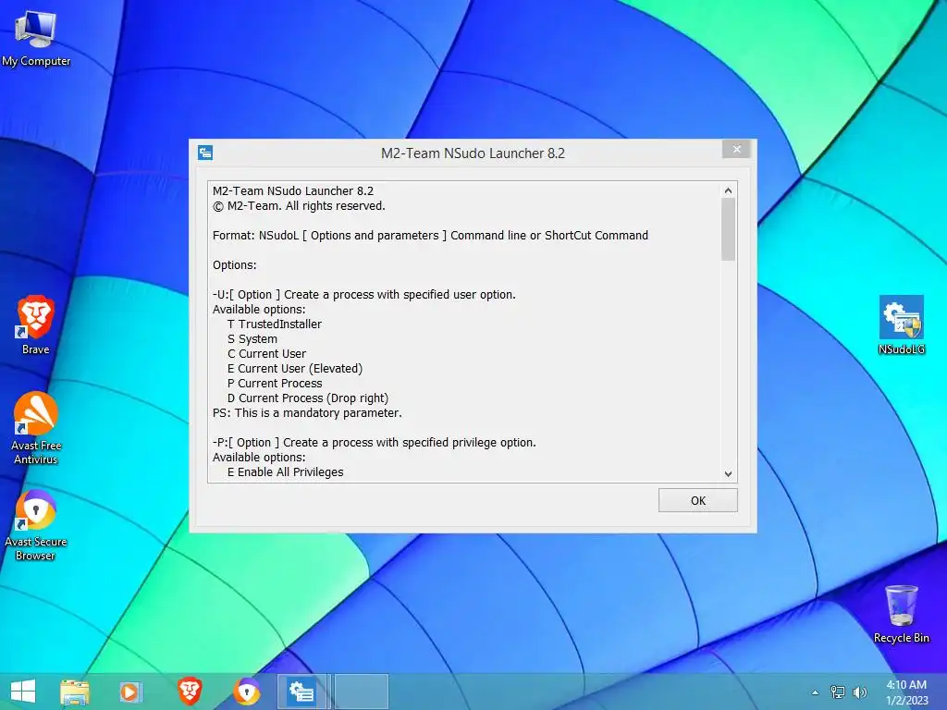Show hidden system tray icons

coord(816,692)
